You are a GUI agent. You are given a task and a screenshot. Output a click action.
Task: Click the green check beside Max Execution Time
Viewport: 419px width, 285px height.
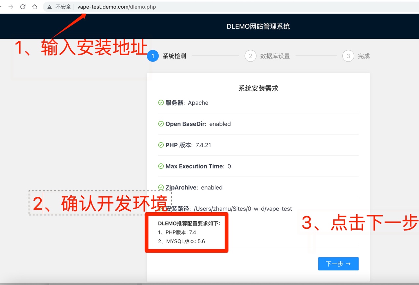(x=161, y=166)
